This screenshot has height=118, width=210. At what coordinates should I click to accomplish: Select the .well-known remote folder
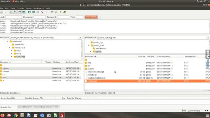click(x=101, y=49)
